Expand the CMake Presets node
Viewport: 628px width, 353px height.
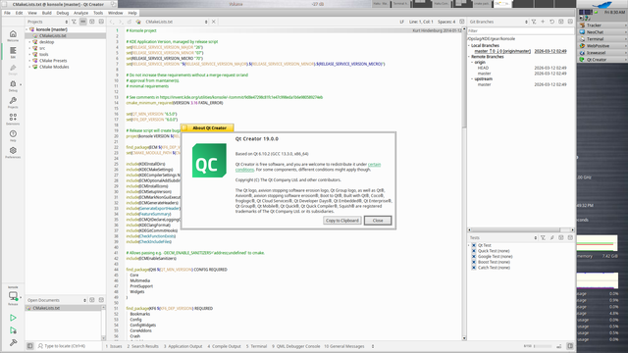tap(29, 61)
